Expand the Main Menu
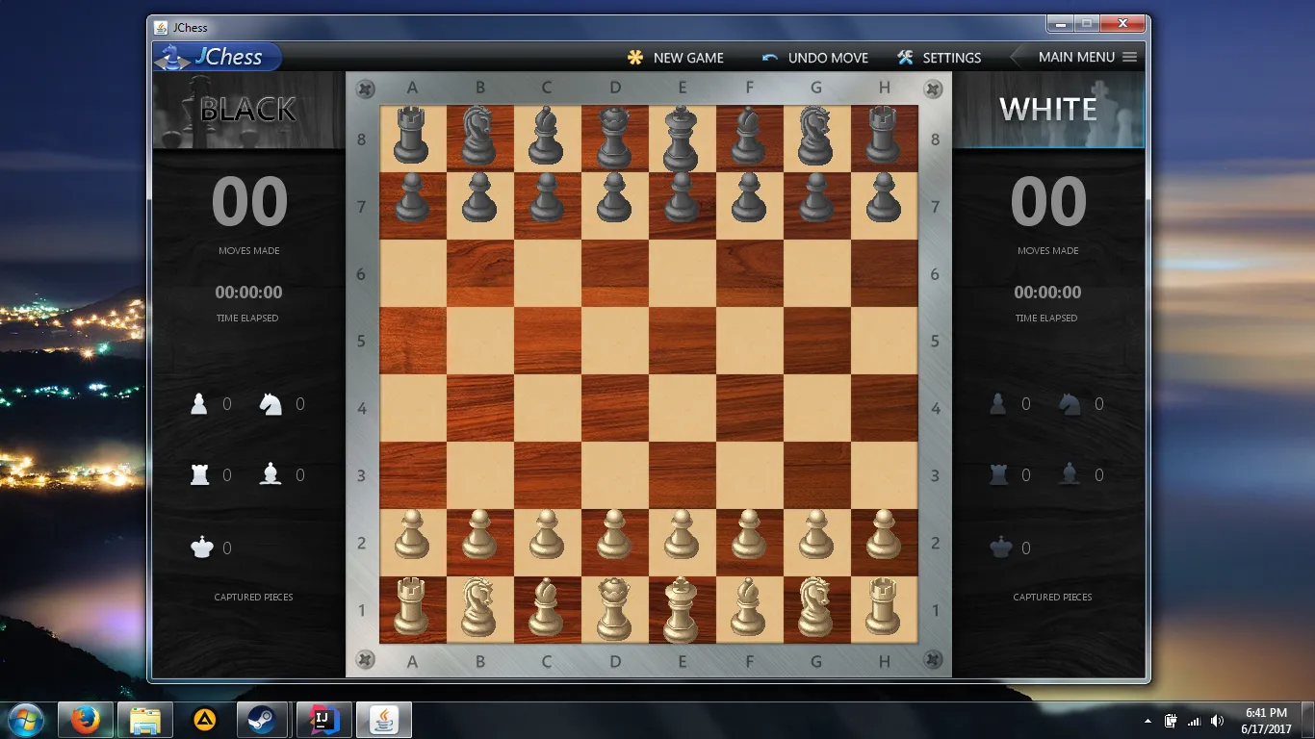This screenshot has width=1315, height=739. [x=1087, y=57]
